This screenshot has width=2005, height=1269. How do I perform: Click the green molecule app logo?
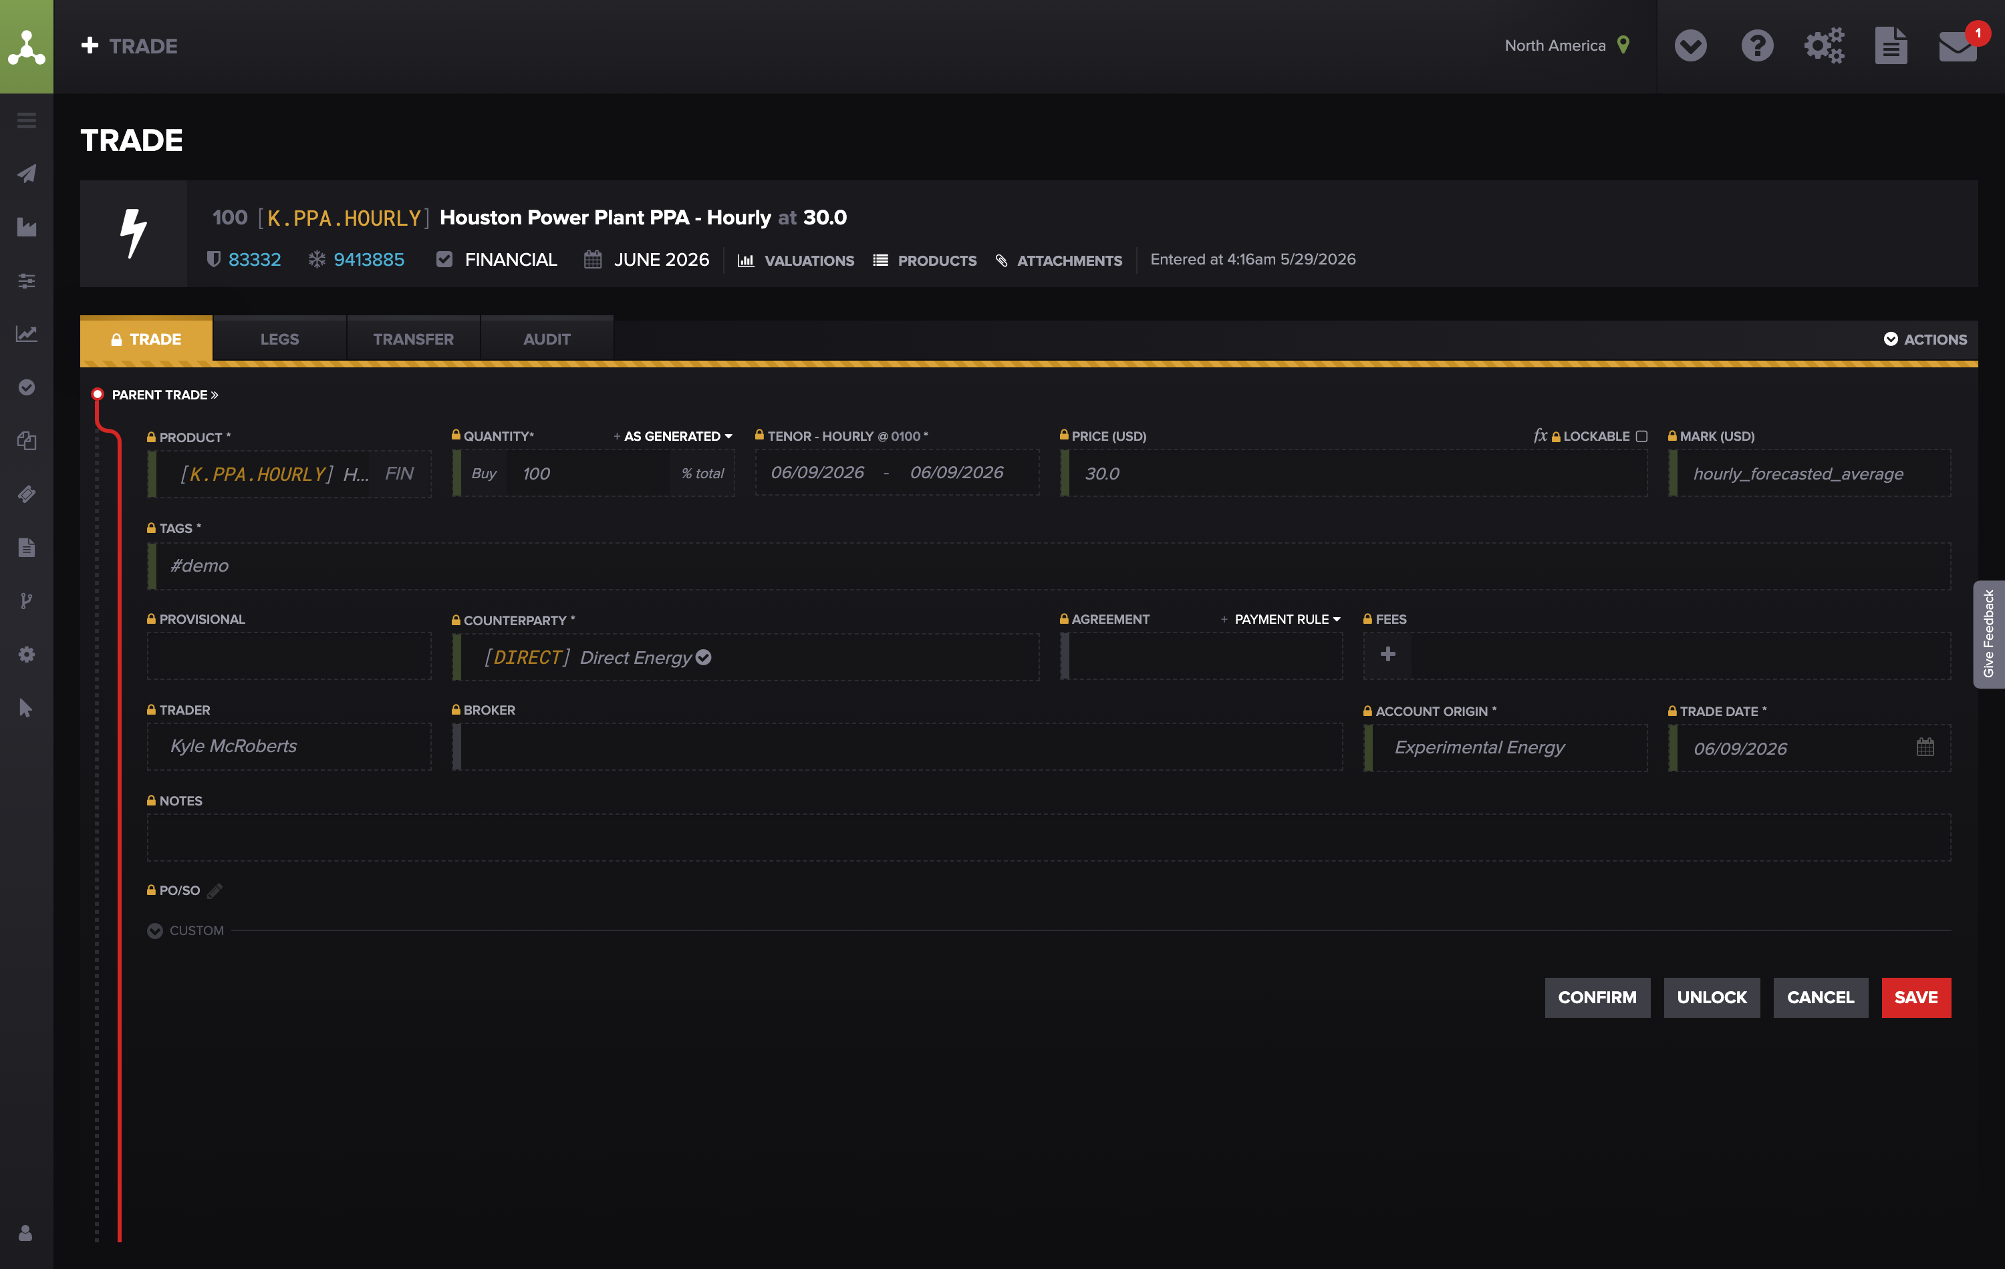point(27,47)
